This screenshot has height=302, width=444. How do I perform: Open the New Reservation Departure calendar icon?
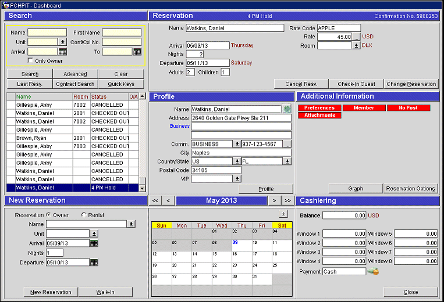pyautogui.click(x=94, y=262)
